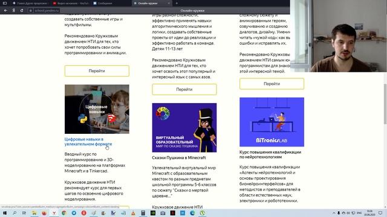Open the volume tray icon
Viewport: 387px width, 217px height.
pyautogui.click(x=348, y=213)
